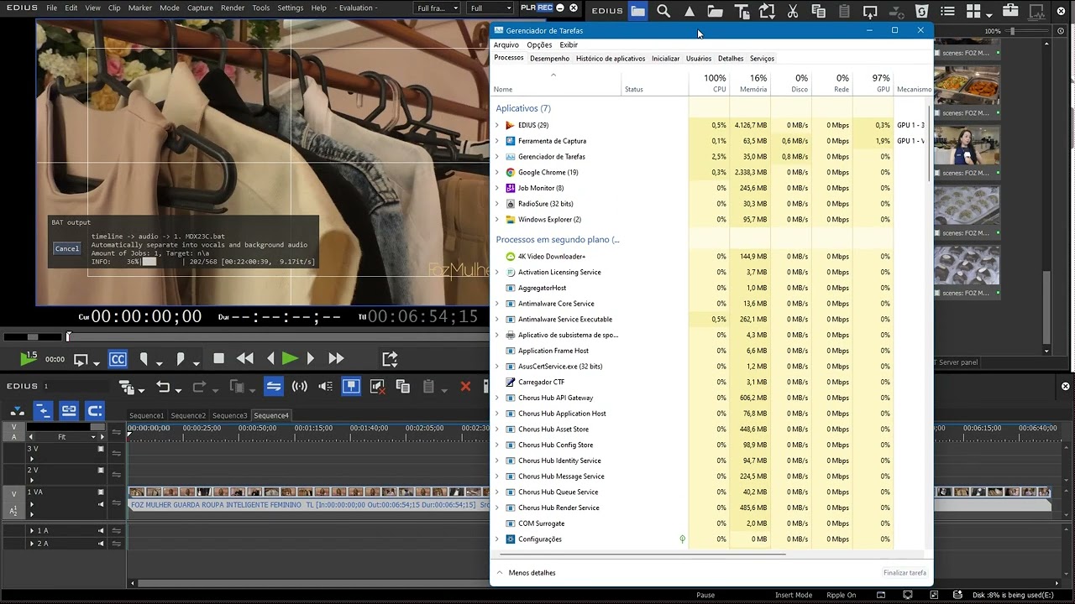Click the Set Out point marker icon

tap(181, 359)
